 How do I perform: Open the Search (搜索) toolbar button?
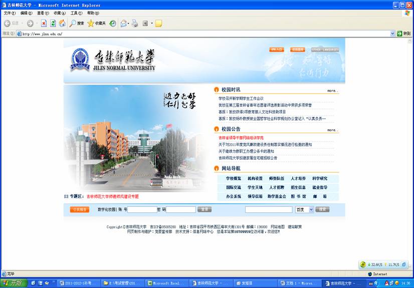[x=77, y=23]
